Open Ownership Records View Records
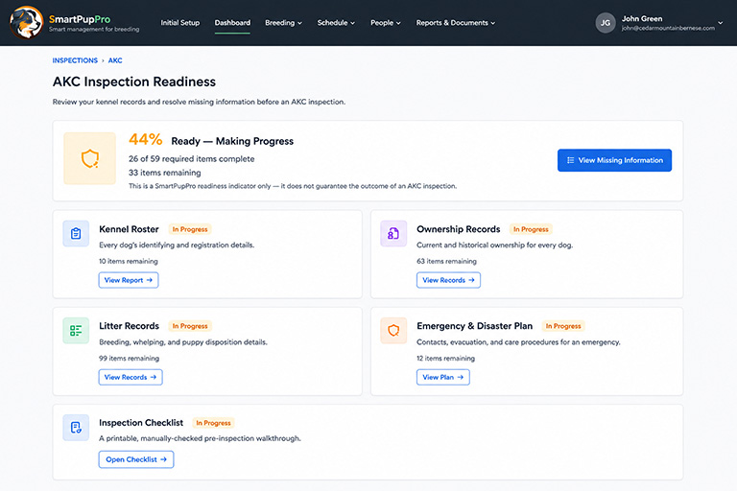 (x=448, y=280)
